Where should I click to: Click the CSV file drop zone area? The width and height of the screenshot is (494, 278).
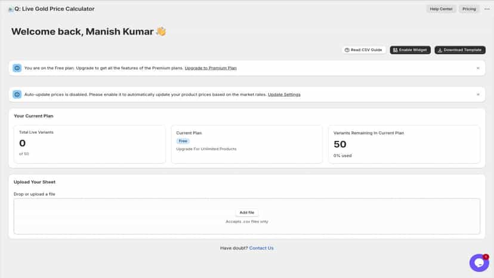pyautogui.click(x=247, y=216)
